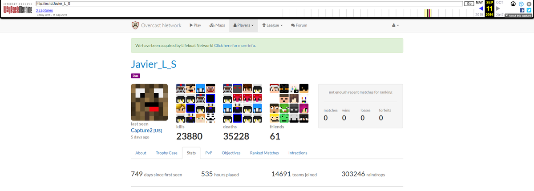Select the orange-haired Alex avatar in kills grid
The height and width of the screenshot is (191, 534).
201,118
